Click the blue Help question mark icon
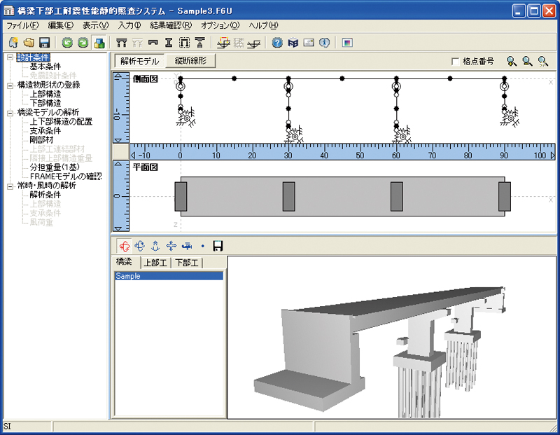This screenshot has height=435, width=560. click(x=277, y=43)
